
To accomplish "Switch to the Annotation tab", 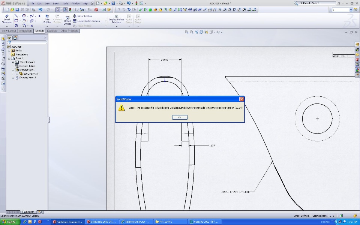I will (25, 31).
